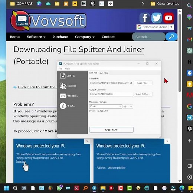This screenshot has width=193, height=193.
Task: Open taskbar search magnifier
Action: coord(15,188)
